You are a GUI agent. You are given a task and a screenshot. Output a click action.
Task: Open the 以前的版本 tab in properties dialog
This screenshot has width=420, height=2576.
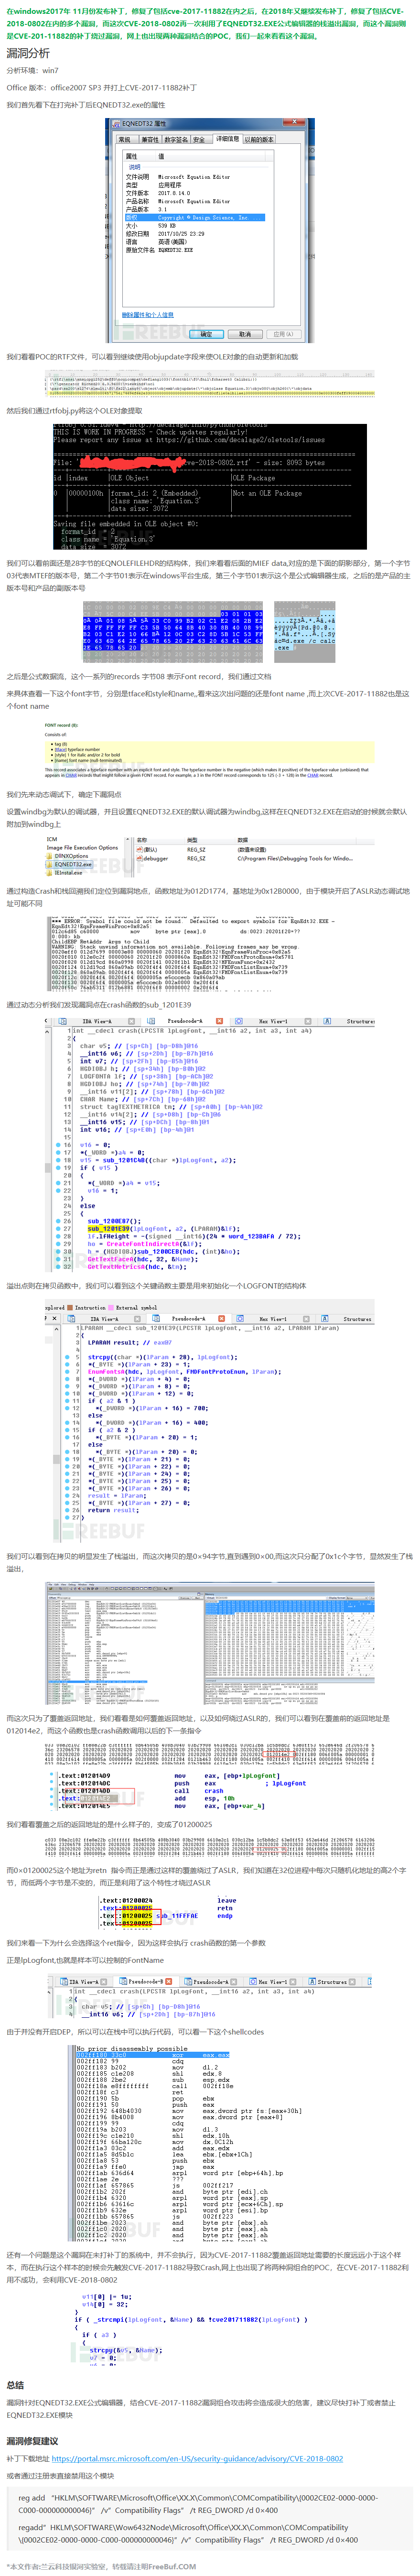[259, 140]
